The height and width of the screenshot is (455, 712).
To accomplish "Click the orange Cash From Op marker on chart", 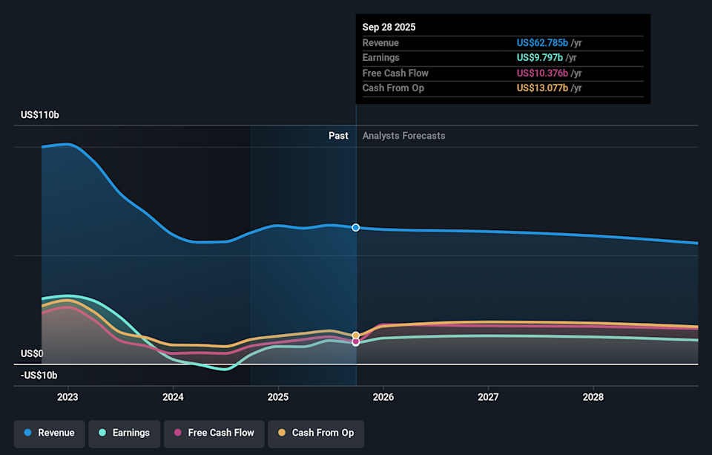I will tap(355, 335).
